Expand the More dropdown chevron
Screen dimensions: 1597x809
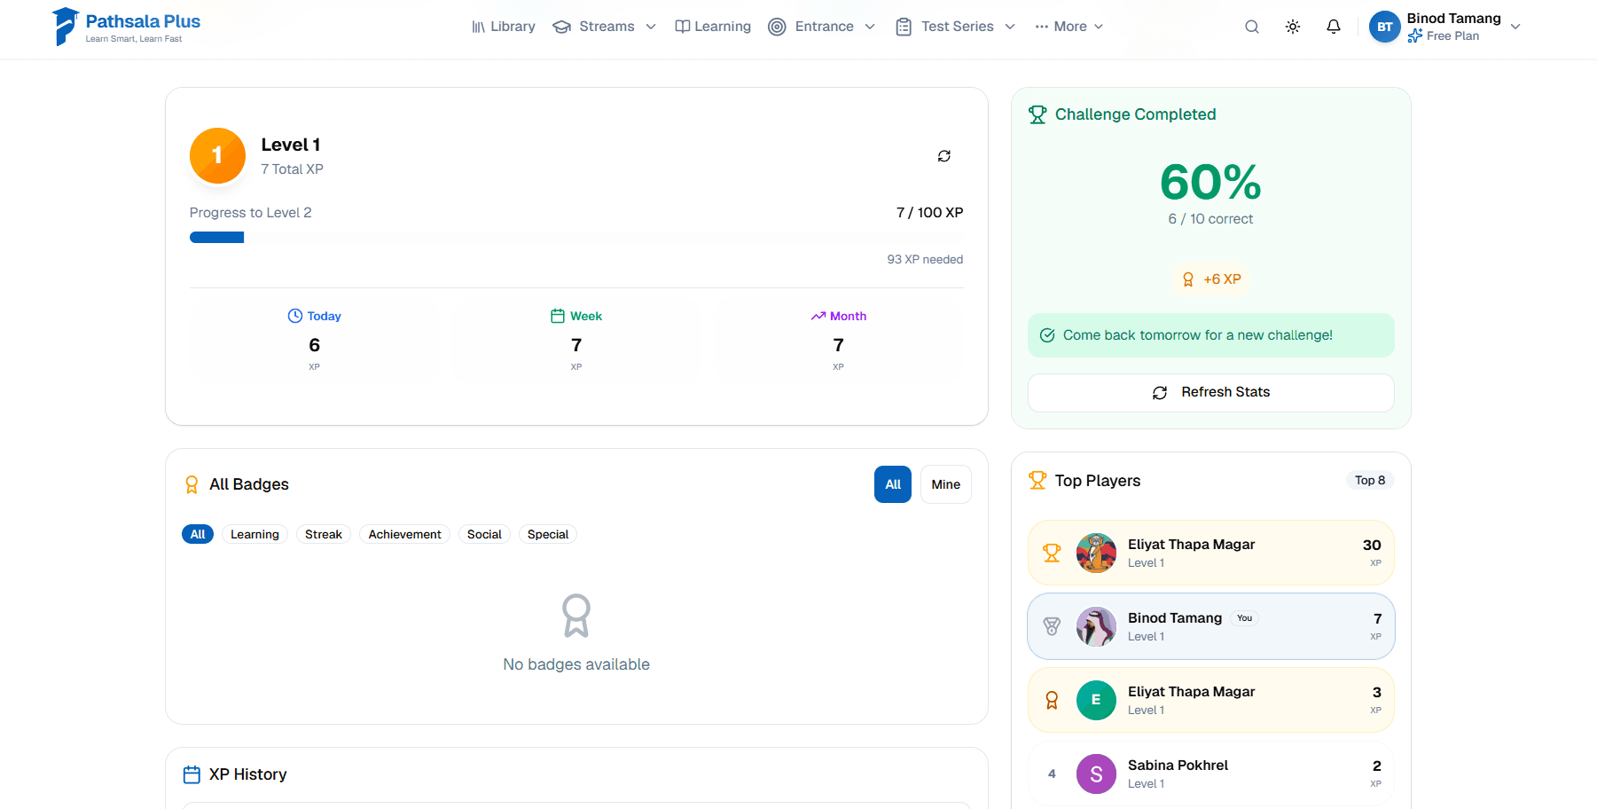click(1099, 27)
